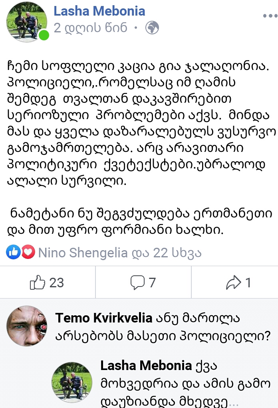Click the "2 დღის წინ" post timestamp
This screenshot has width=278, height=408.
pyautogui.click(x=90, y=28)
